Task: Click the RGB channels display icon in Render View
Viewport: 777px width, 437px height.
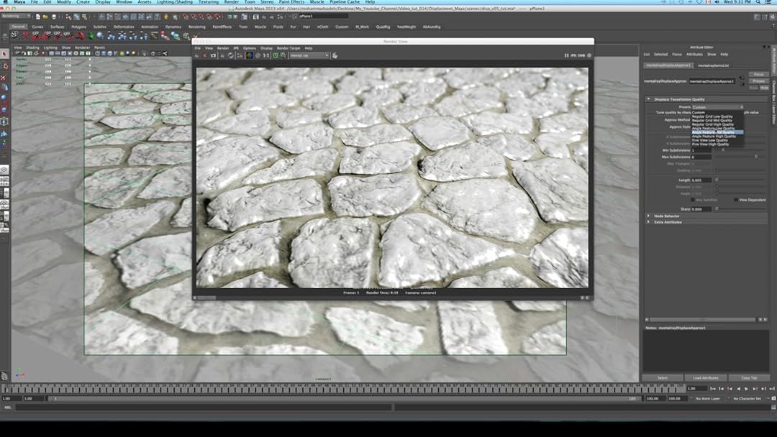Action: pyautogui.click(x=250, y=55)
